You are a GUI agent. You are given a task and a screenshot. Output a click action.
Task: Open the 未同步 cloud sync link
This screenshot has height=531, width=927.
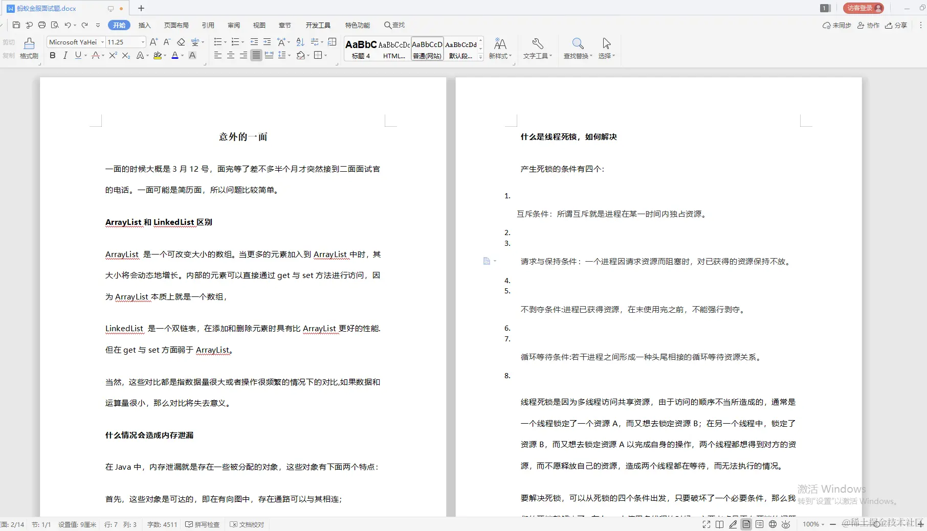click(x=836, y=25)
